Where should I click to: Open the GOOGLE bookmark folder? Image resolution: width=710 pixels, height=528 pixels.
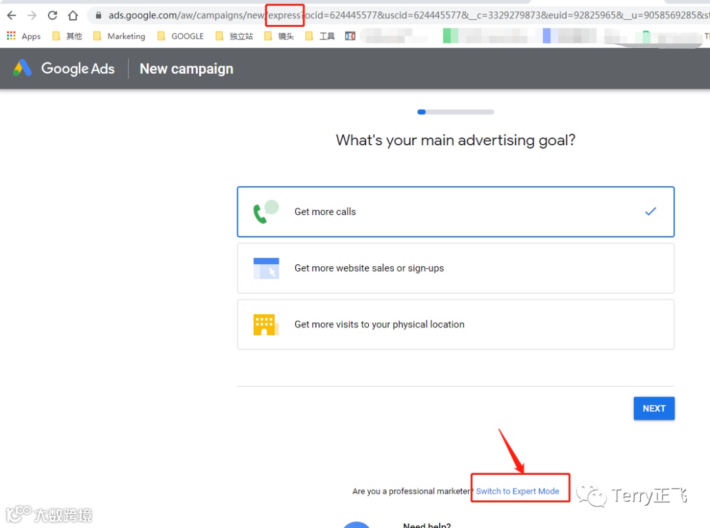click(180, 36)
